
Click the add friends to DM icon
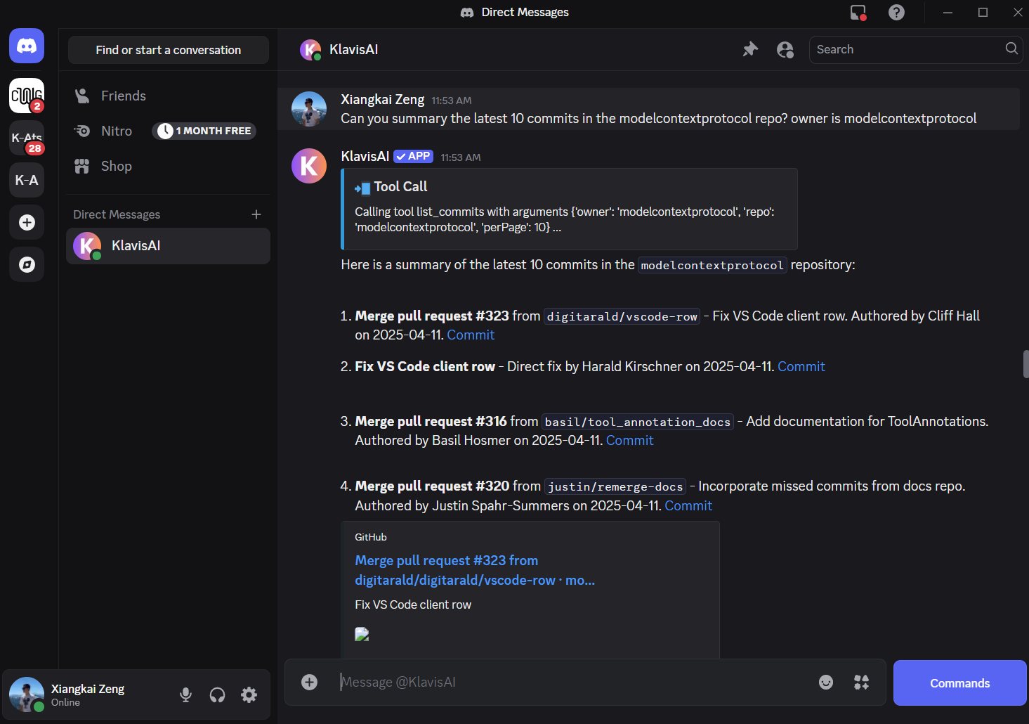(785, 49)
